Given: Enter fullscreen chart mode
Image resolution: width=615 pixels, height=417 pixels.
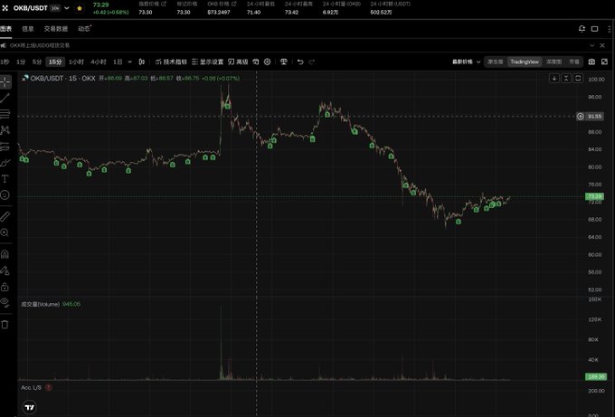Looking at the screenshot, I should pyautogui.click(x=604, y=62).
